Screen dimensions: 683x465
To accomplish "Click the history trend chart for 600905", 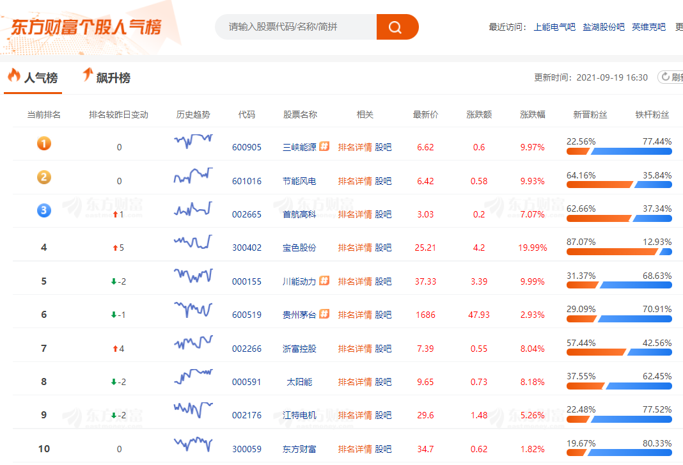I will tap(193, 141).
